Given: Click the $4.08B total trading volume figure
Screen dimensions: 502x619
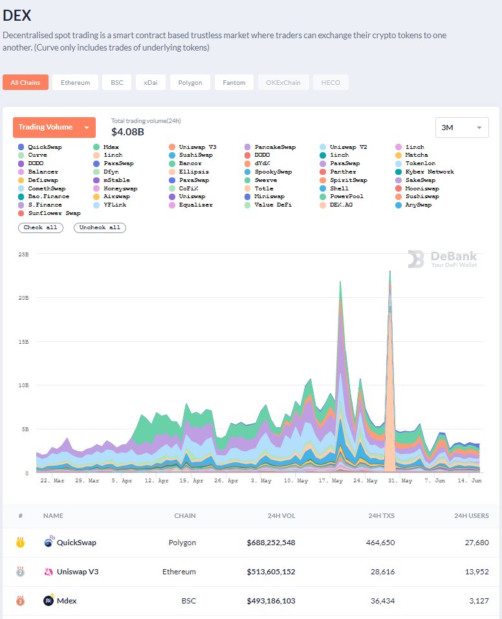Looking at the screenshot, I should [127, 132].
